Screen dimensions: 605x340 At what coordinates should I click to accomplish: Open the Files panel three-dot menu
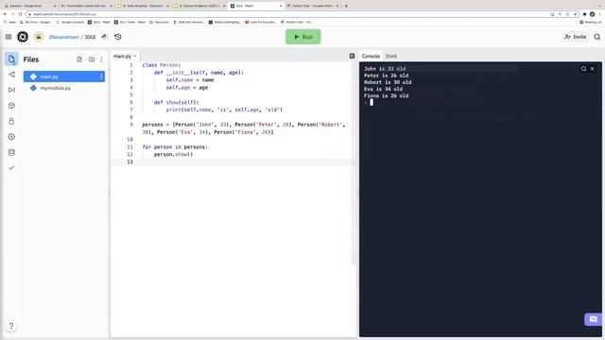101,59
